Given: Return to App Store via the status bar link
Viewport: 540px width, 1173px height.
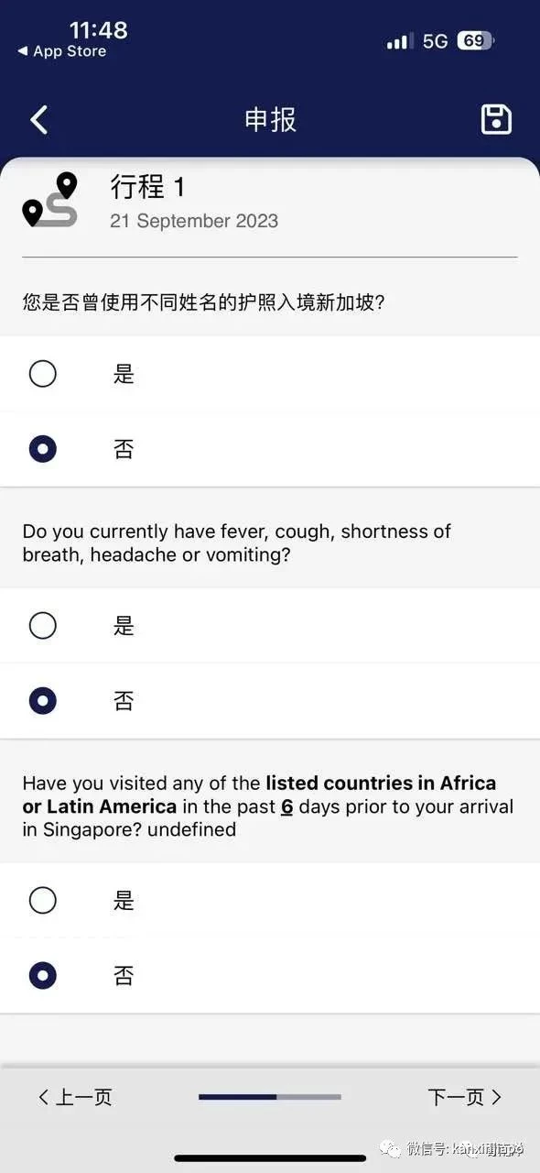Looking at the screenshot, I should [62, 51].
